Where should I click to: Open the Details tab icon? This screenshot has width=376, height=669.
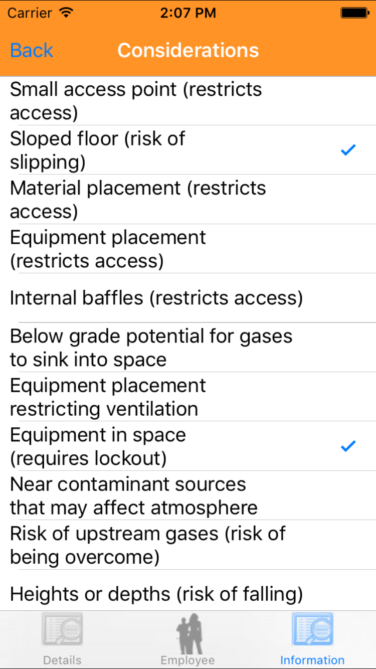[x=62, y=631]
